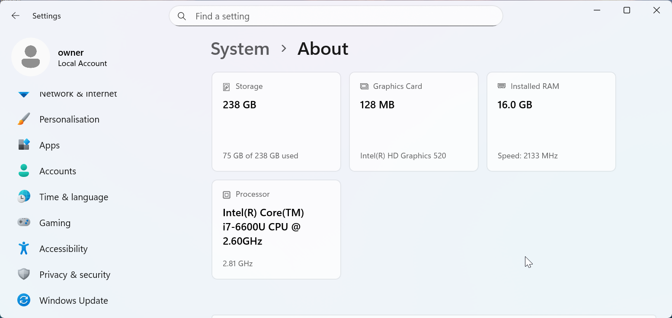
Task: Click the Installed RAM 16.0 GB card
Action: click(551, 122)
